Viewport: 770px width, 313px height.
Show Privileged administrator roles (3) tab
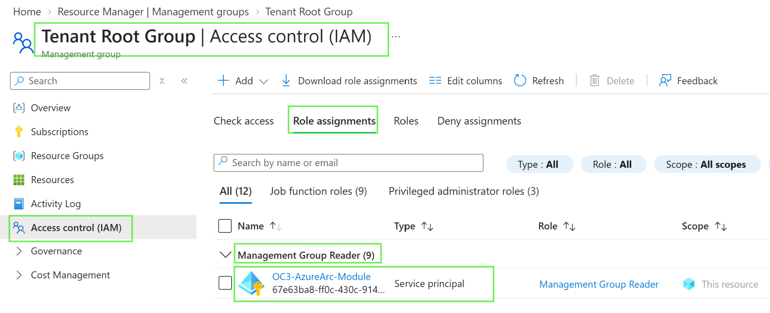[x=464, y=191]
